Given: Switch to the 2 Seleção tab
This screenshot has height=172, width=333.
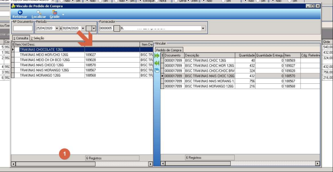Looking at the screenshot, I should pos(37,38).
